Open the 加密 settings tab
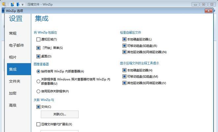The width and height of the screenshot is (218, 132). pyautogui.click(x=19, y=93)
